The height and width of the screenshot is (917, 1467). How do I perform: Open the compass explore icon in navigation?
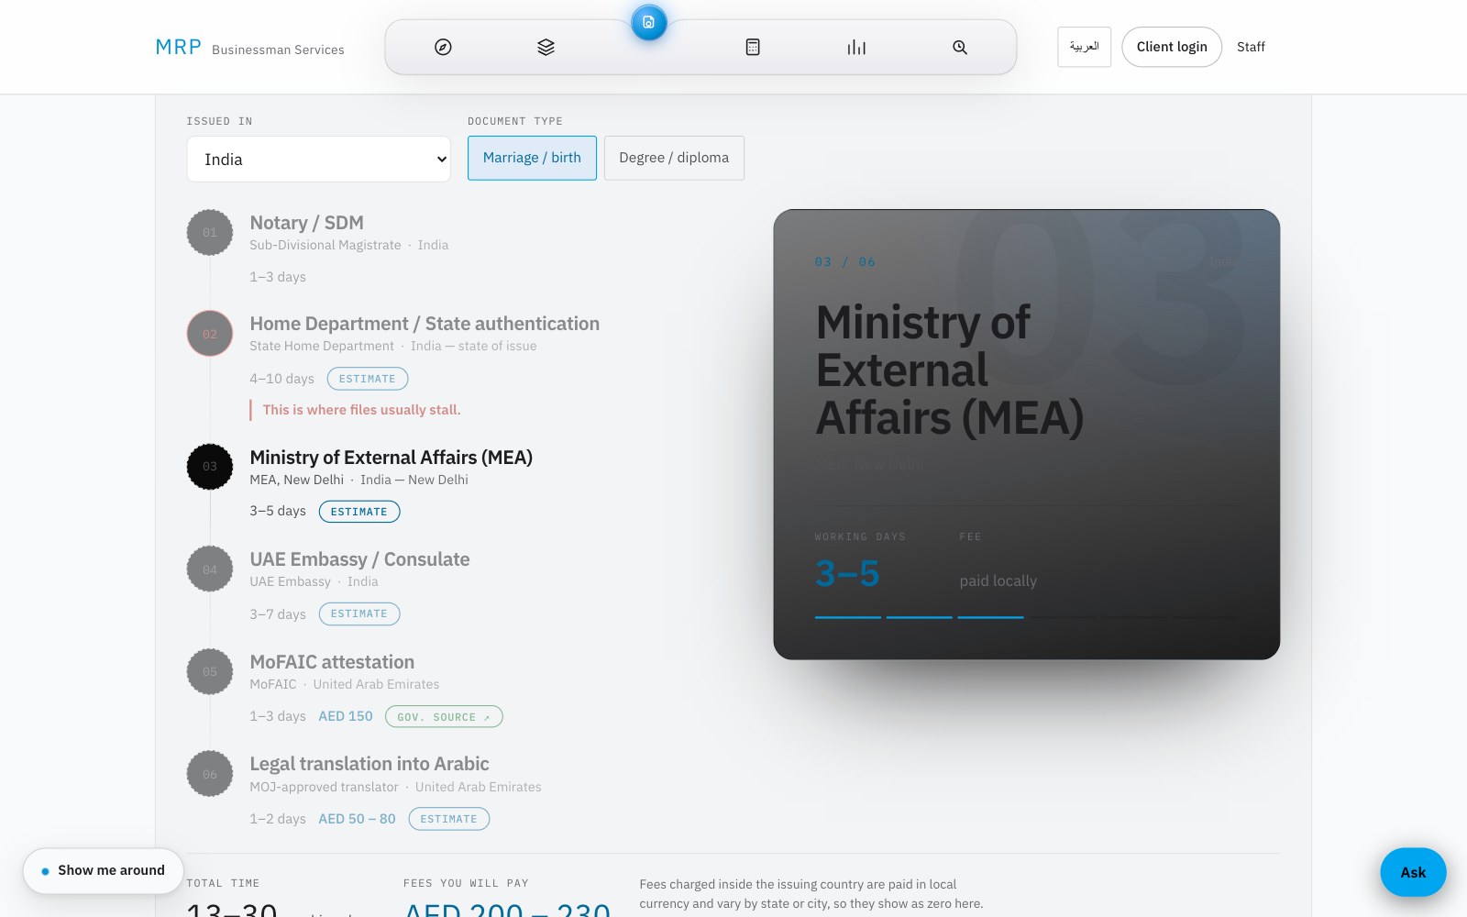click(x=443, y=47)
